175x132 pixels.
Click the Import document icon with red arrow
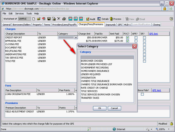(44, 19)
